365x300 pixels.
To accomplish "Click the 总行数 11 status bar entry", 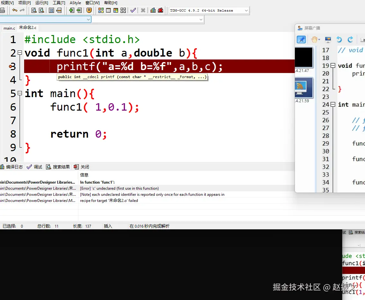I will click(48, 226).
